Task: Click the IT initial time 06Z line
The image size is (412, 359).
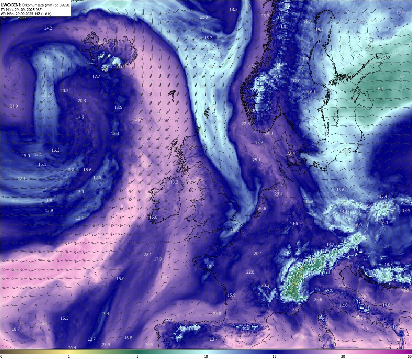Action: click(21, 10)
